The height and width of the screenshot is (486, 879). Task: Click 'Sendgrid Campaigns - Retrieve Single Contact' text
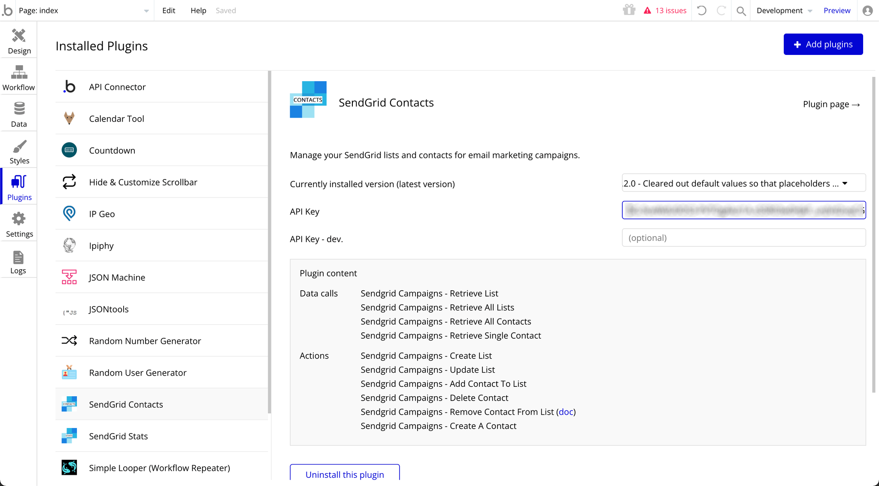pos(451,335)
